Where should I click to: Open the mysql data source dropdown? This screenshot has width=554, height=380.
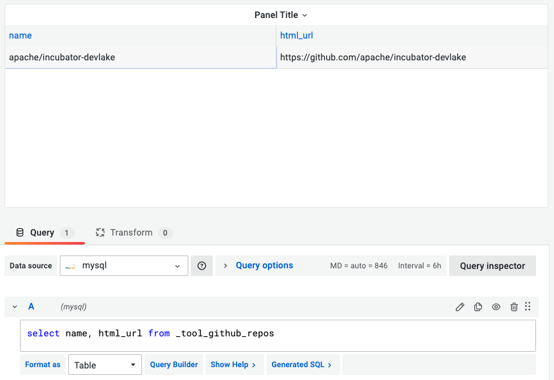[124, 266]
